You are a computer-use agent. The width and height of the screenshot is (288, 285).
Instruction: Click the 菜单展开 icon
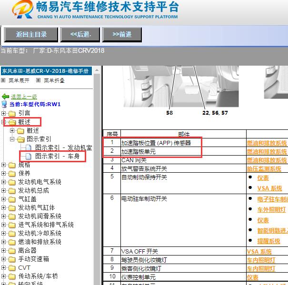click(3, 80)
